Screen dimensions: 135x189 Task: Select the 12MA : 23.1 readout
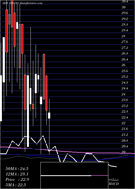click(x=17, y=174)
